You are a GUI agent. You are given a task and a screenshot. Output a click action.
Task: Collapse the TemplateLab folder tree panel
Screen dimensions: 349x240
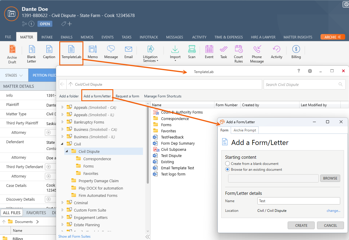click(x=148, y=237)
